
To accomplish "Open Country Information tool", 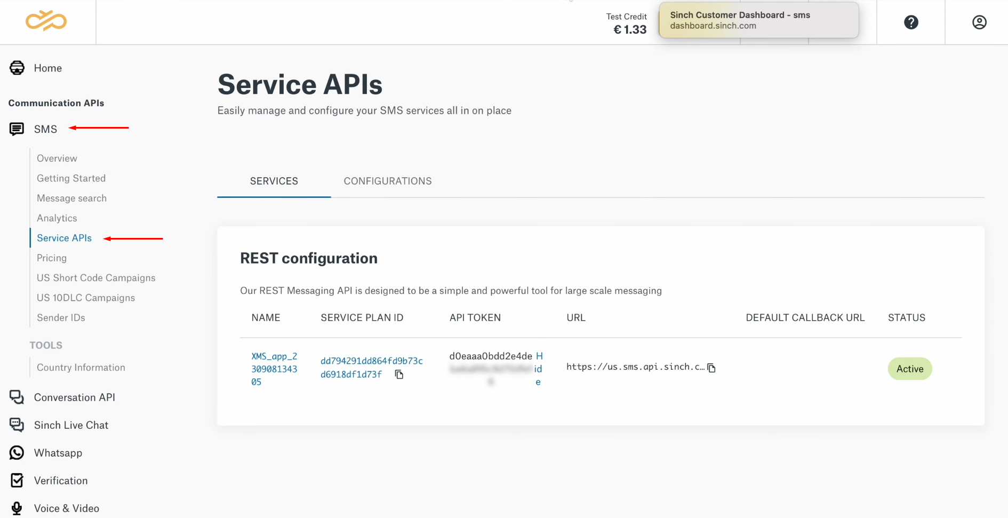I will coord(81,367).
